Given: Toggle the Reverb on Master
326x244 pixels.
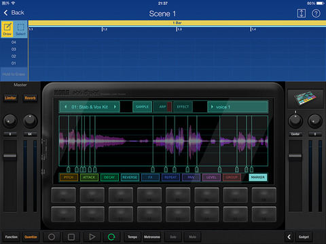Looking at the screenshot, I should 30,98.
